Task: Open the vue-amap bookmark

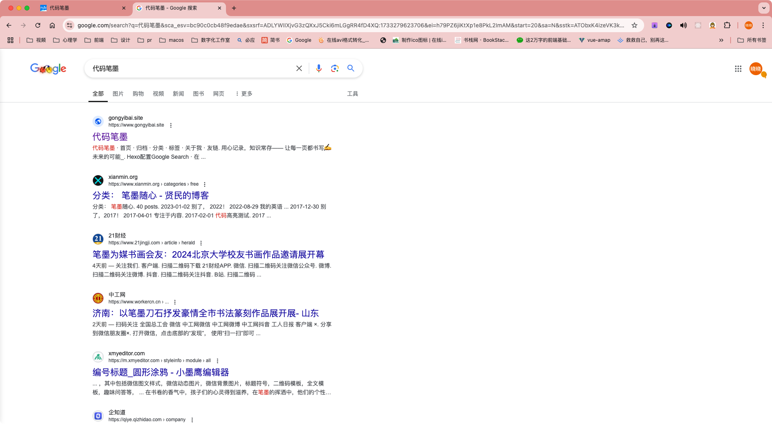Action: (595, 40)
